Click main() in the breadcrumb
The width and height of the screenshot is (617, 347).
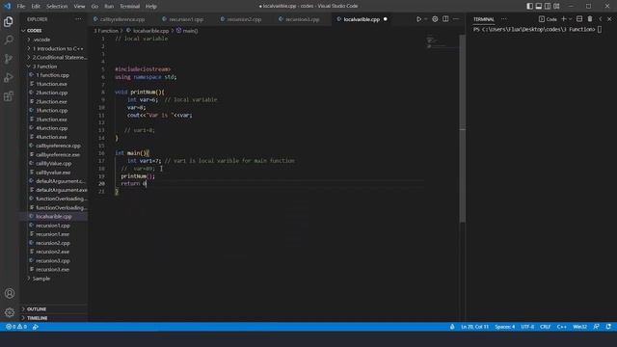click(x=187, y=30)
